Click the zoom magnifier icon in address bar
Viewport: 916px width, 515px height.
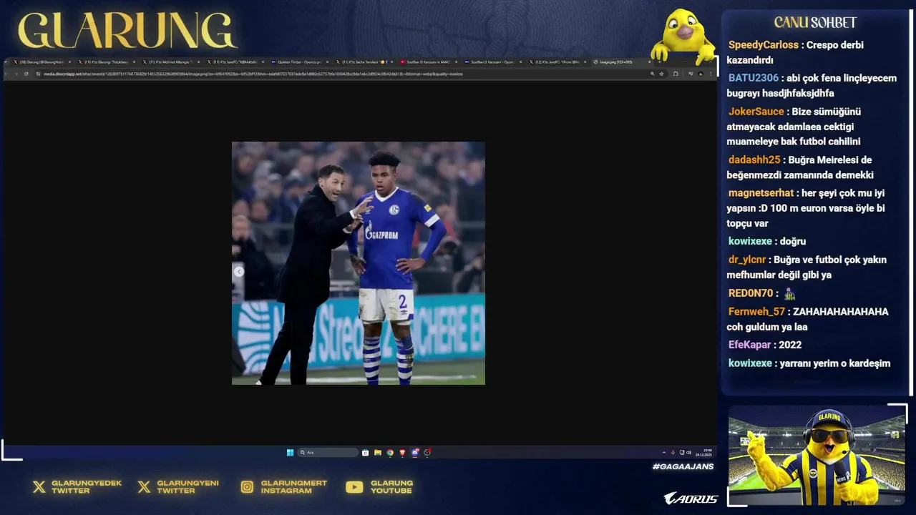pyautogui.click(x=653, y=74)
